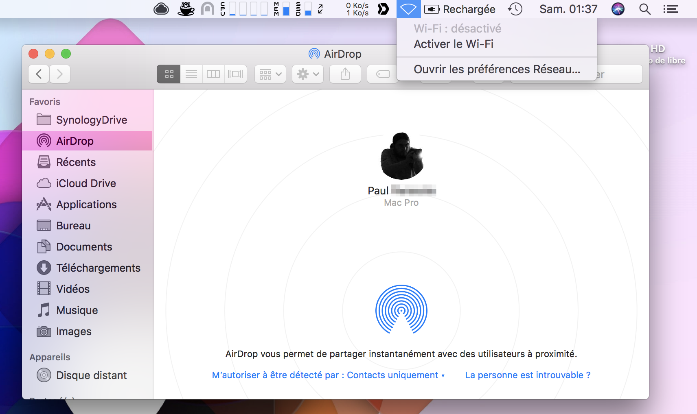Open the battery Rechargée status menu
Viewport: 697px width, 414px height.
[x=460, y=9]
